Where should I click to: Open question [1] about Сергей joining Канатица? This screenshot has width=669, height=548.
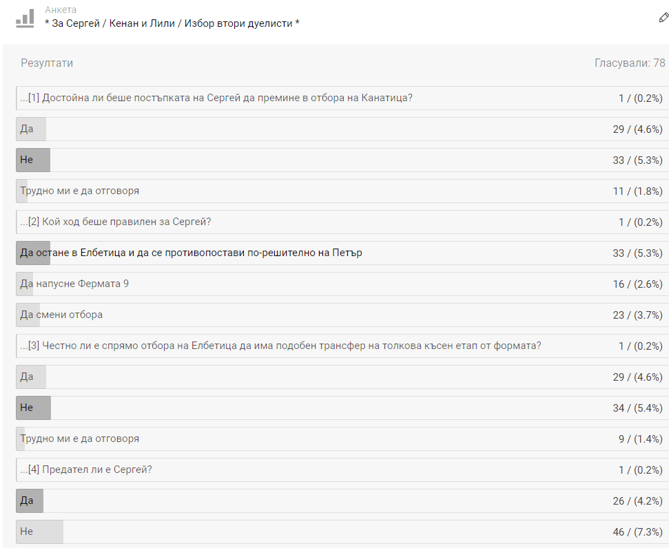220,98
